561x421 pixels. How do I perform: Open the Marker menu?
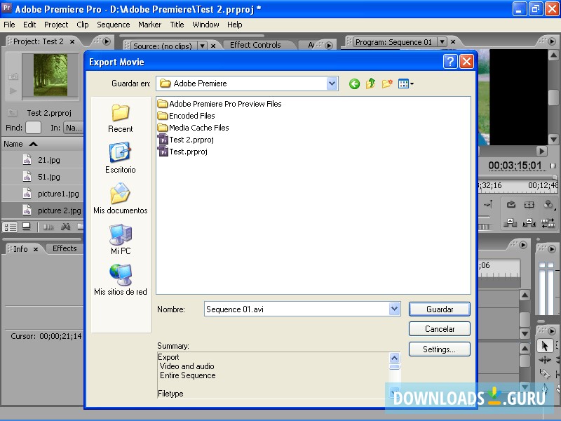click(x=149, y=25)
